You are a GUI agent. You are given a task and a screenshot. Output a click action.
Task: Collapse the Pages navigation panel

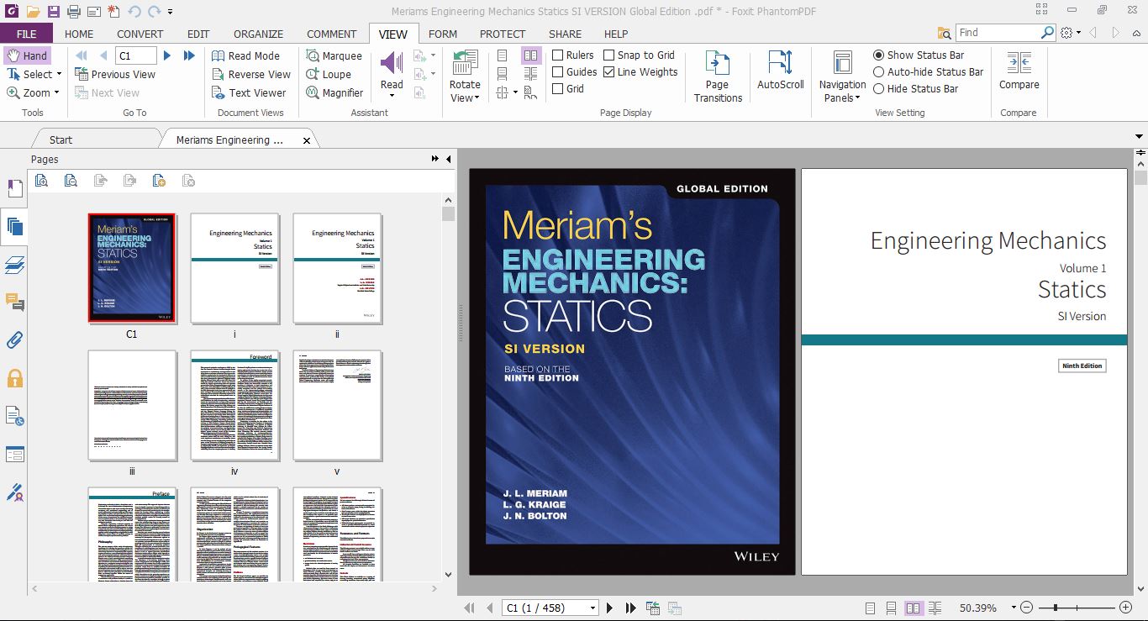[x=449, y=159]
